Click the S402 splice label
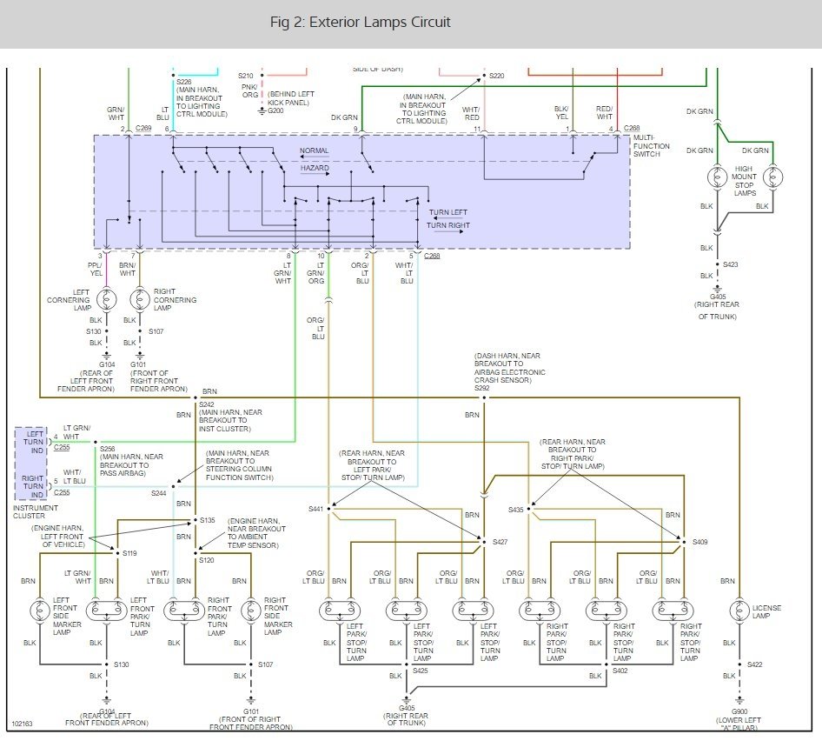Screen dimensions: 822x741 coord(620,671)
